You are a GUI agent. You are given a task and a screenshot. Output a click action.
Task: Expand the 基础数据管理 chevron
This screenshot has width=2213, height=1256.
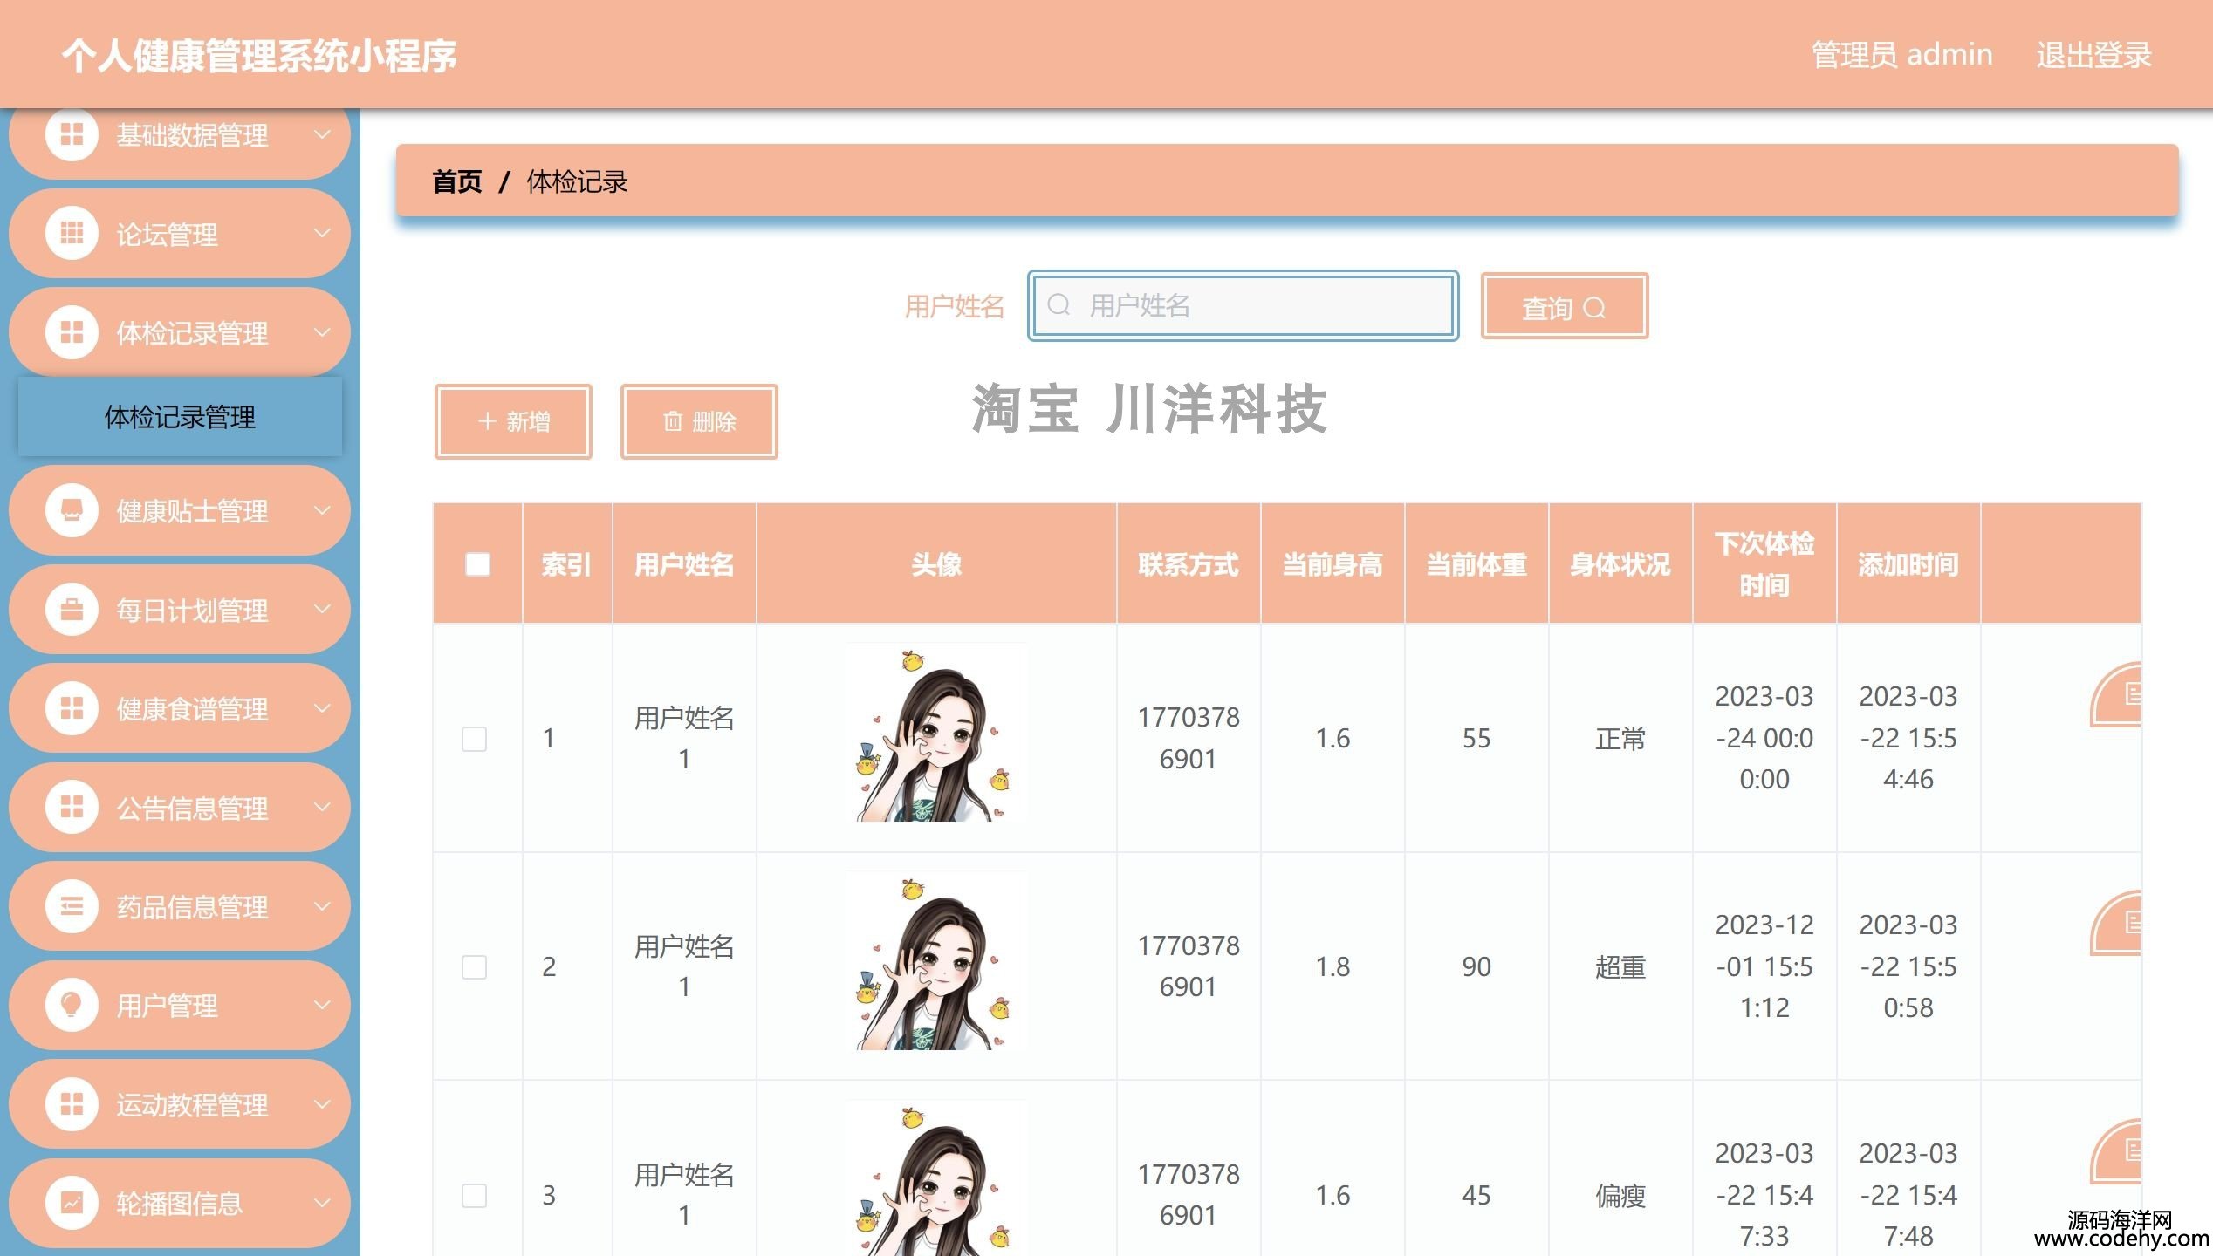coord(322,135)
